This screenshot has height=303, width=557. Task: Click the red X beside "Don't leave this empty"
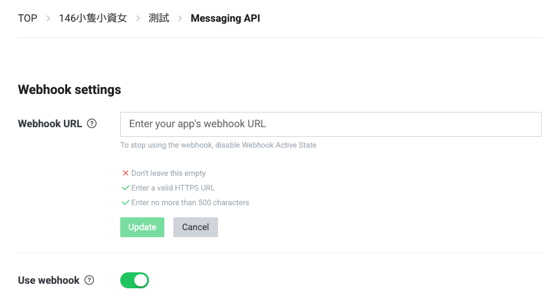(x=125, y=173)
